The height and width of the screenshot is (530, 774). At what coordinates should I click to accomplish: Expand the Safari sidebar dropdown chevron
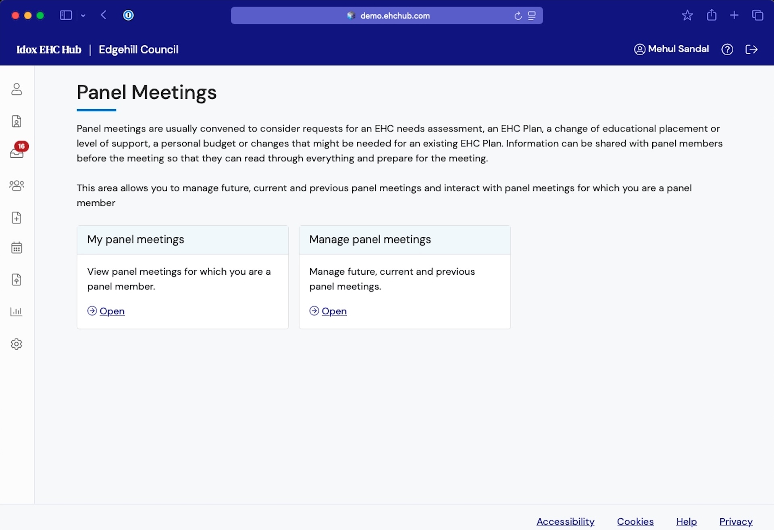click(x=83, y=16)
